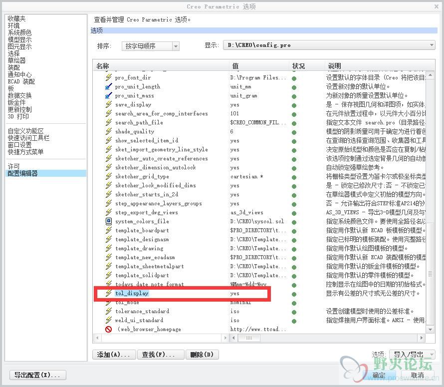
Task: Confirm with the 确定 button
Action: coord(379,376)
